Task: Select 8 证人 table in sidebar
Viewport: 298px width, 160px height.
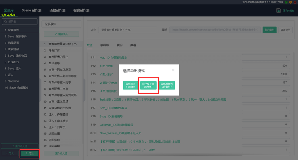Action: click(x=9, y=75)
